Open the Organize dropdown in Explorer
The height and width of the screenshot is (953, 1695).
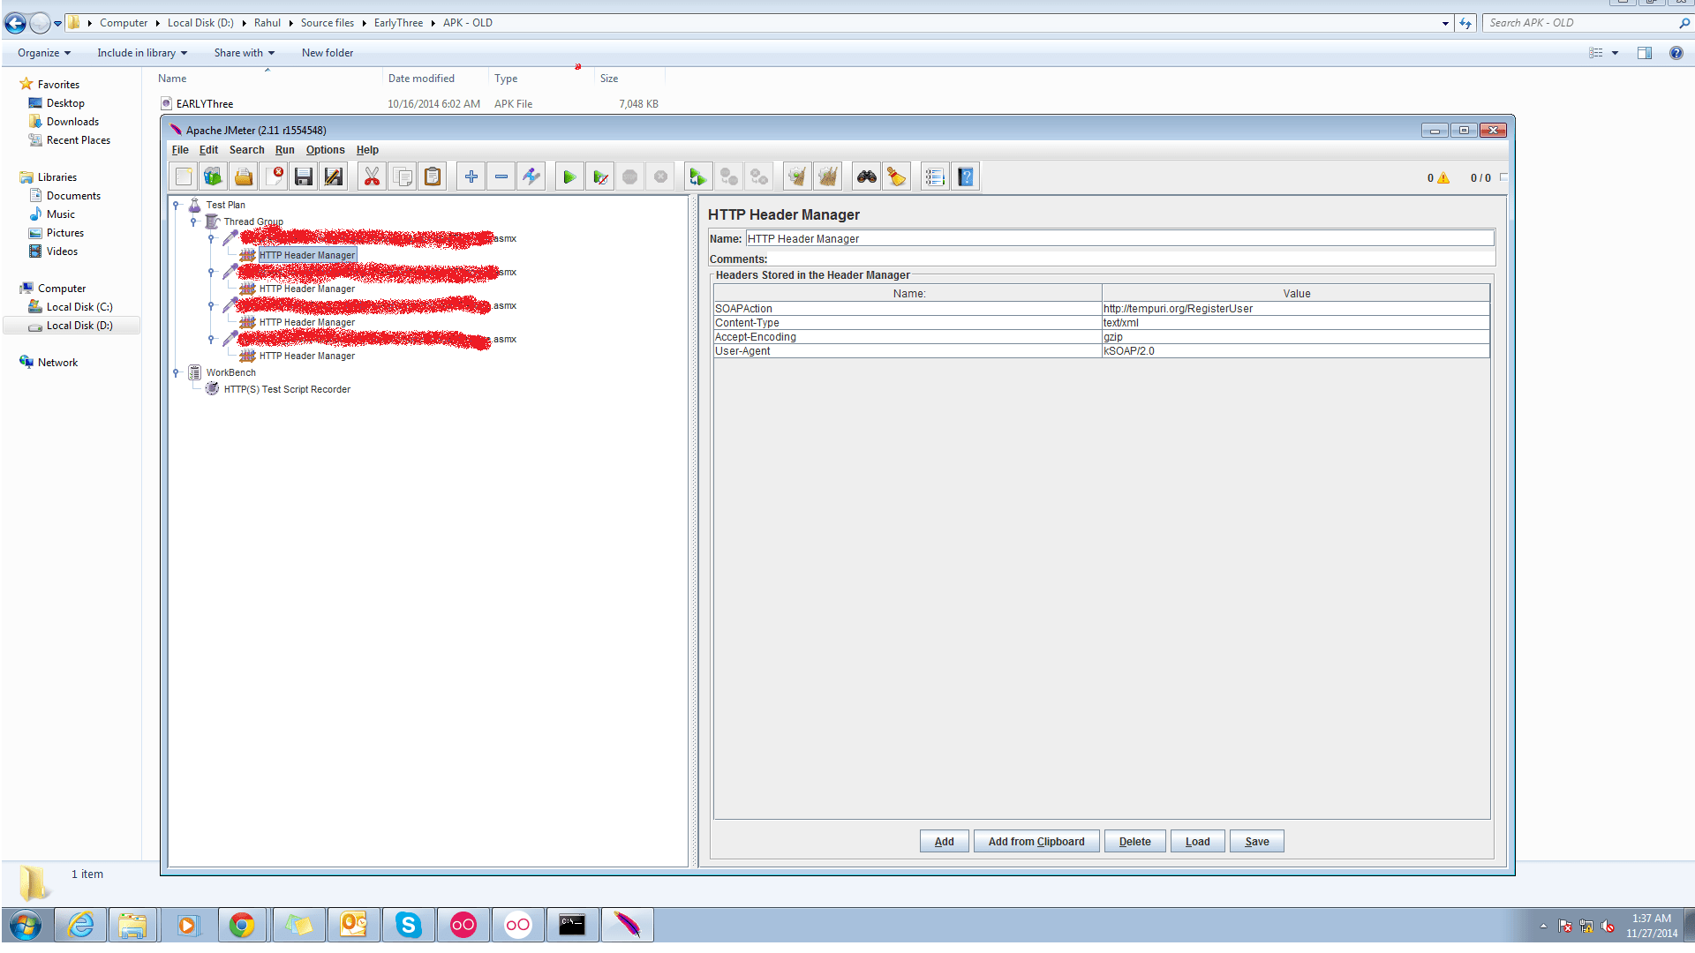(42, 53)
